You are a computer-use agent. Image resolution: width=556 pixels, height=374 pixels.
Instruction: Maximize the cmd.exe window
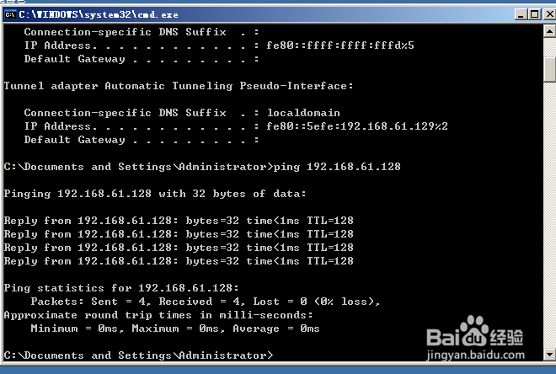click(534, 14)
